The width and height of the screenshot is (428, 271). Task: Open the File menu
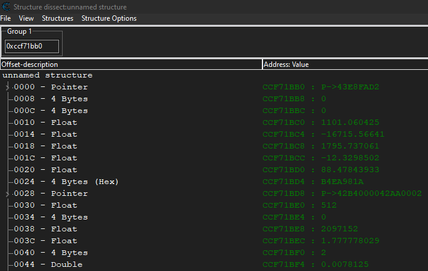[x=6, y=18]
